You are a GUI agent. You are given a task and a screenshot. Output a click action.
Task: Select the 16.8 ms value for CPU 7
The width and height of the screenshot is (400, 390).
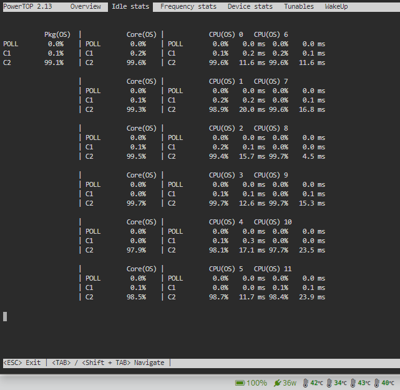(312, 109)
